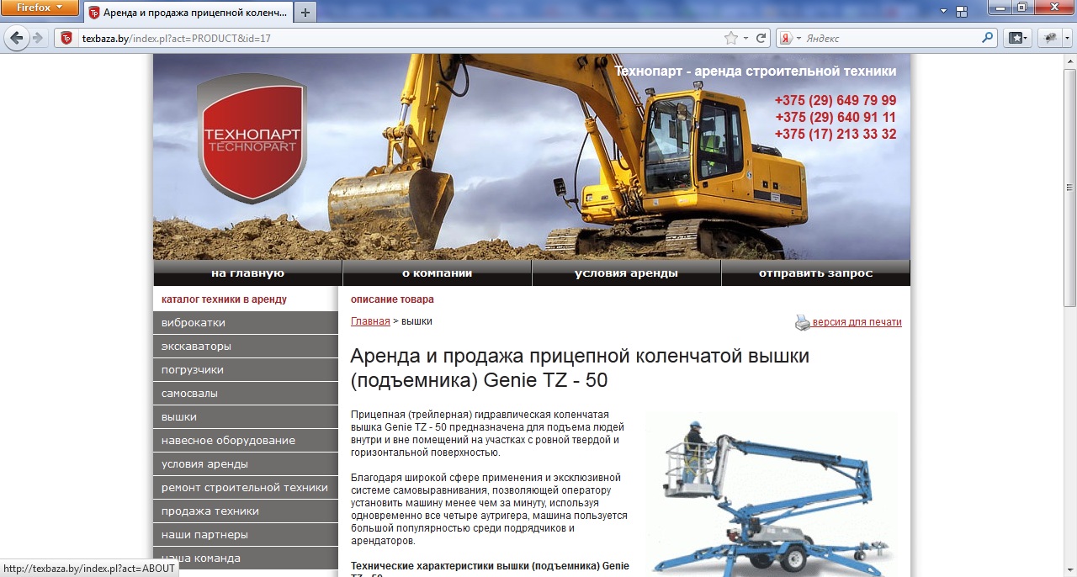Click the page's vertical scrollbar thumb
This screenshot has height=577, width=1077.
point(1070,187)
